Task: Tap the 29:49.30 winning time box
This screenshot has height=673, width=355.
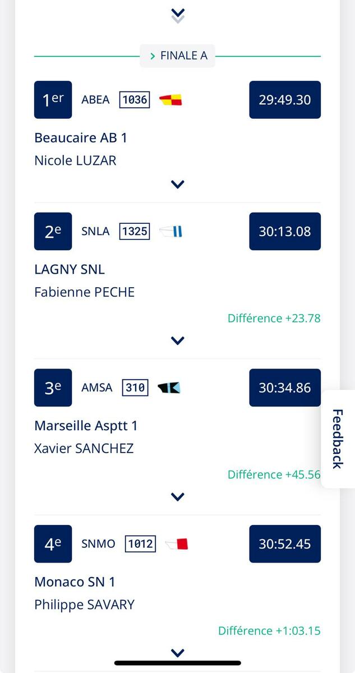Action: click(x=285, y=100)
